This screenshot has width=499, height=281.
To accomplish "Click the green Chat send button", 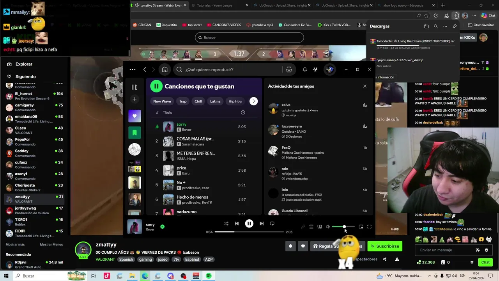I will 485,262.
